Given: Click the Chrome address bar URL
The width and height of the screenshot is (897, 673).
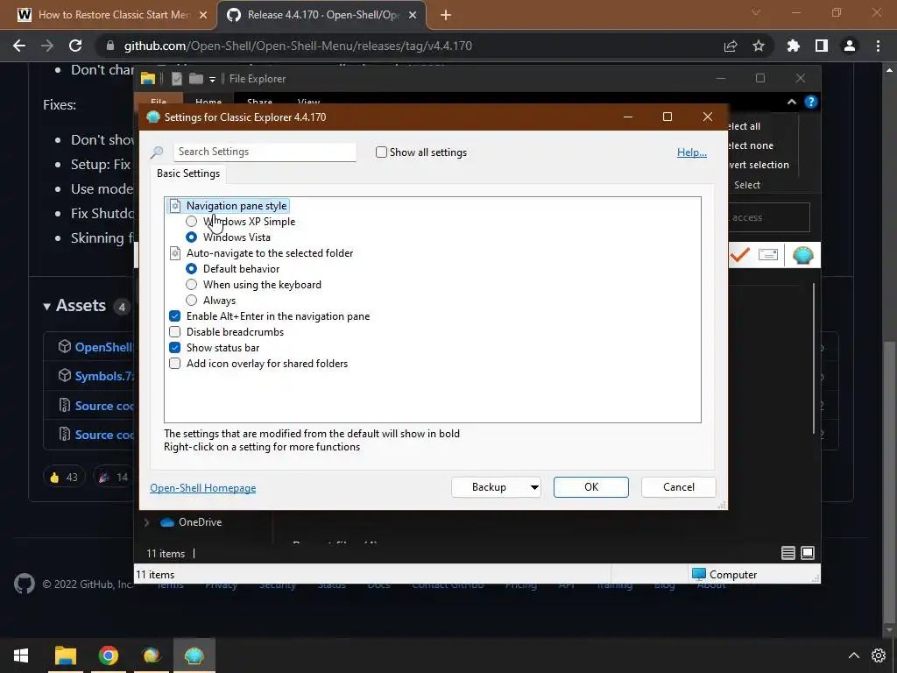Looking at the screenshot, I should [x=298, y=46].
